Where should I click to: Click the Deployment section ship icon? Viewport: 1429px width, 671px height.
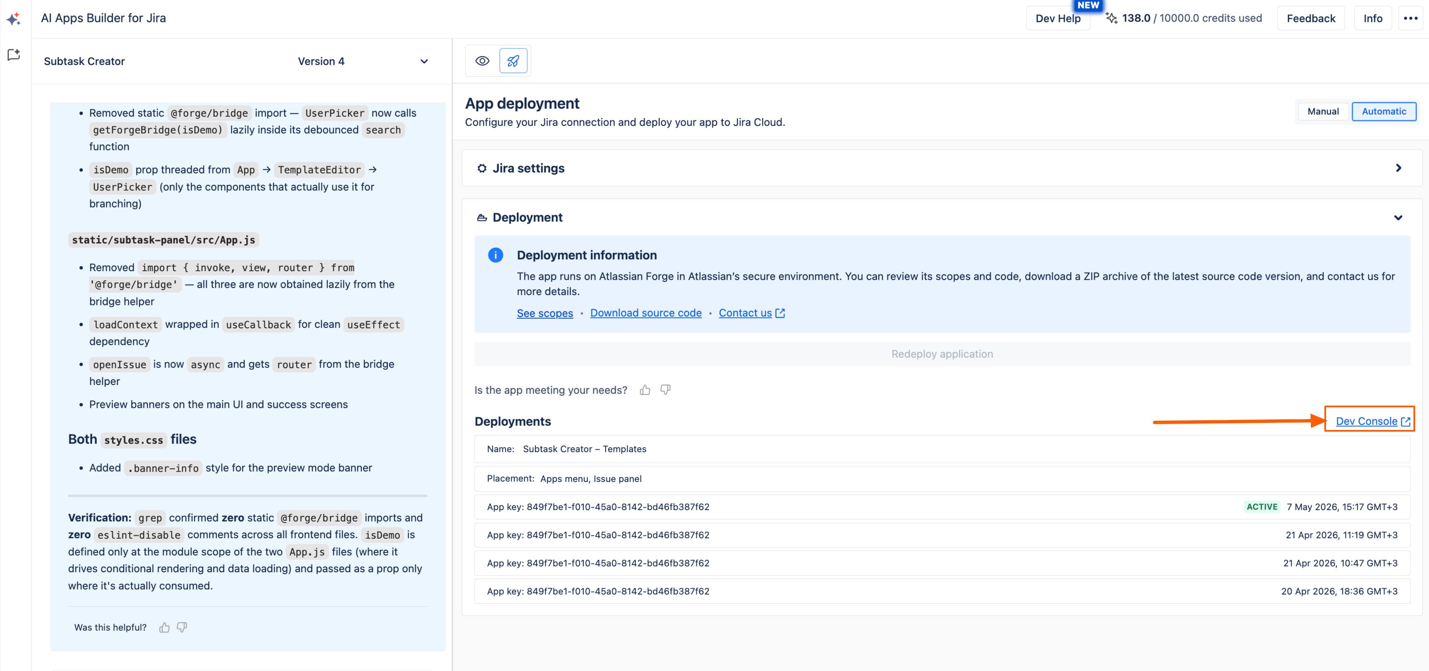point(482,218)
